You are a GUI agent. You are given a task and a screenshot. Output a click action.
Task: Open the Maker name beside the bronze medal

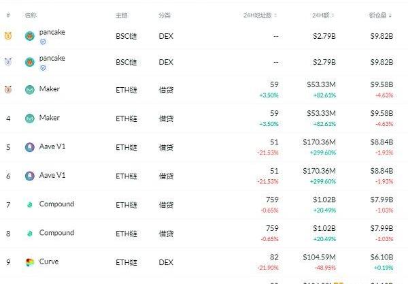point(49,89)
